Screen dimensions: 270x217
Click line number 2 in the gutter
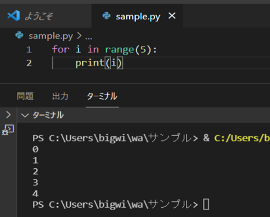tap(29, 63)
